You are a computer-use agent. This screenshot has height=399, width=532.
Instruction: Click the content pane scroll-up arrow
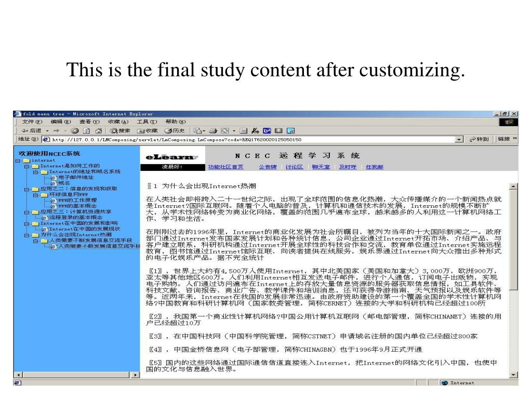point(513,187)
